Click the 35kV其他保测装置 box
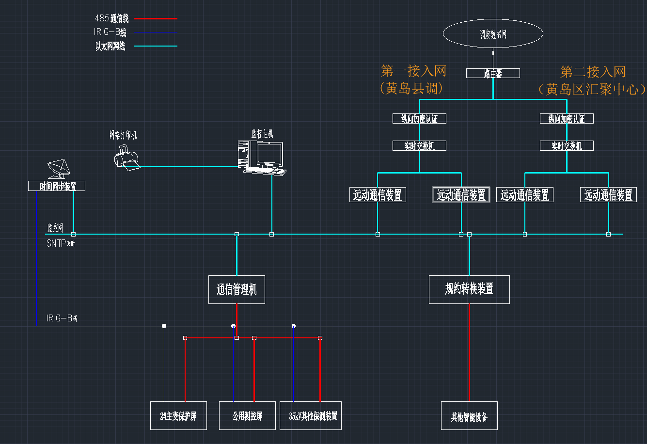647x444 pixels. [311, 415]
